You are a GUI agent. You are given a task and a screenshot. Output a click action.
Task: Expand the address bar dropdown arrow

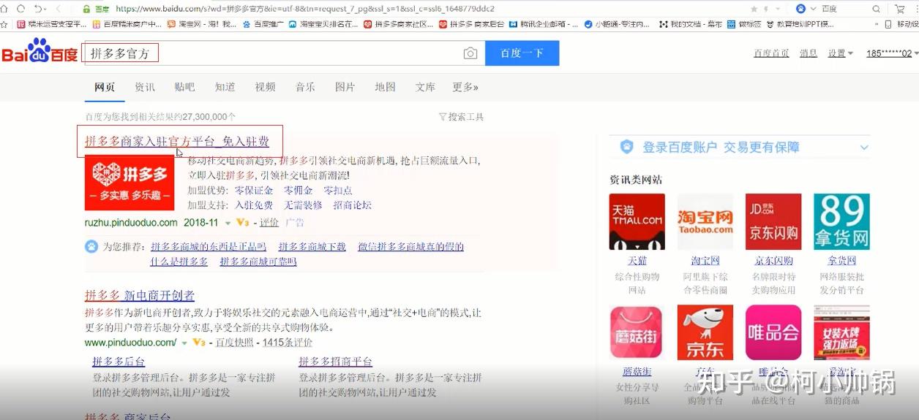coord(779,9)
